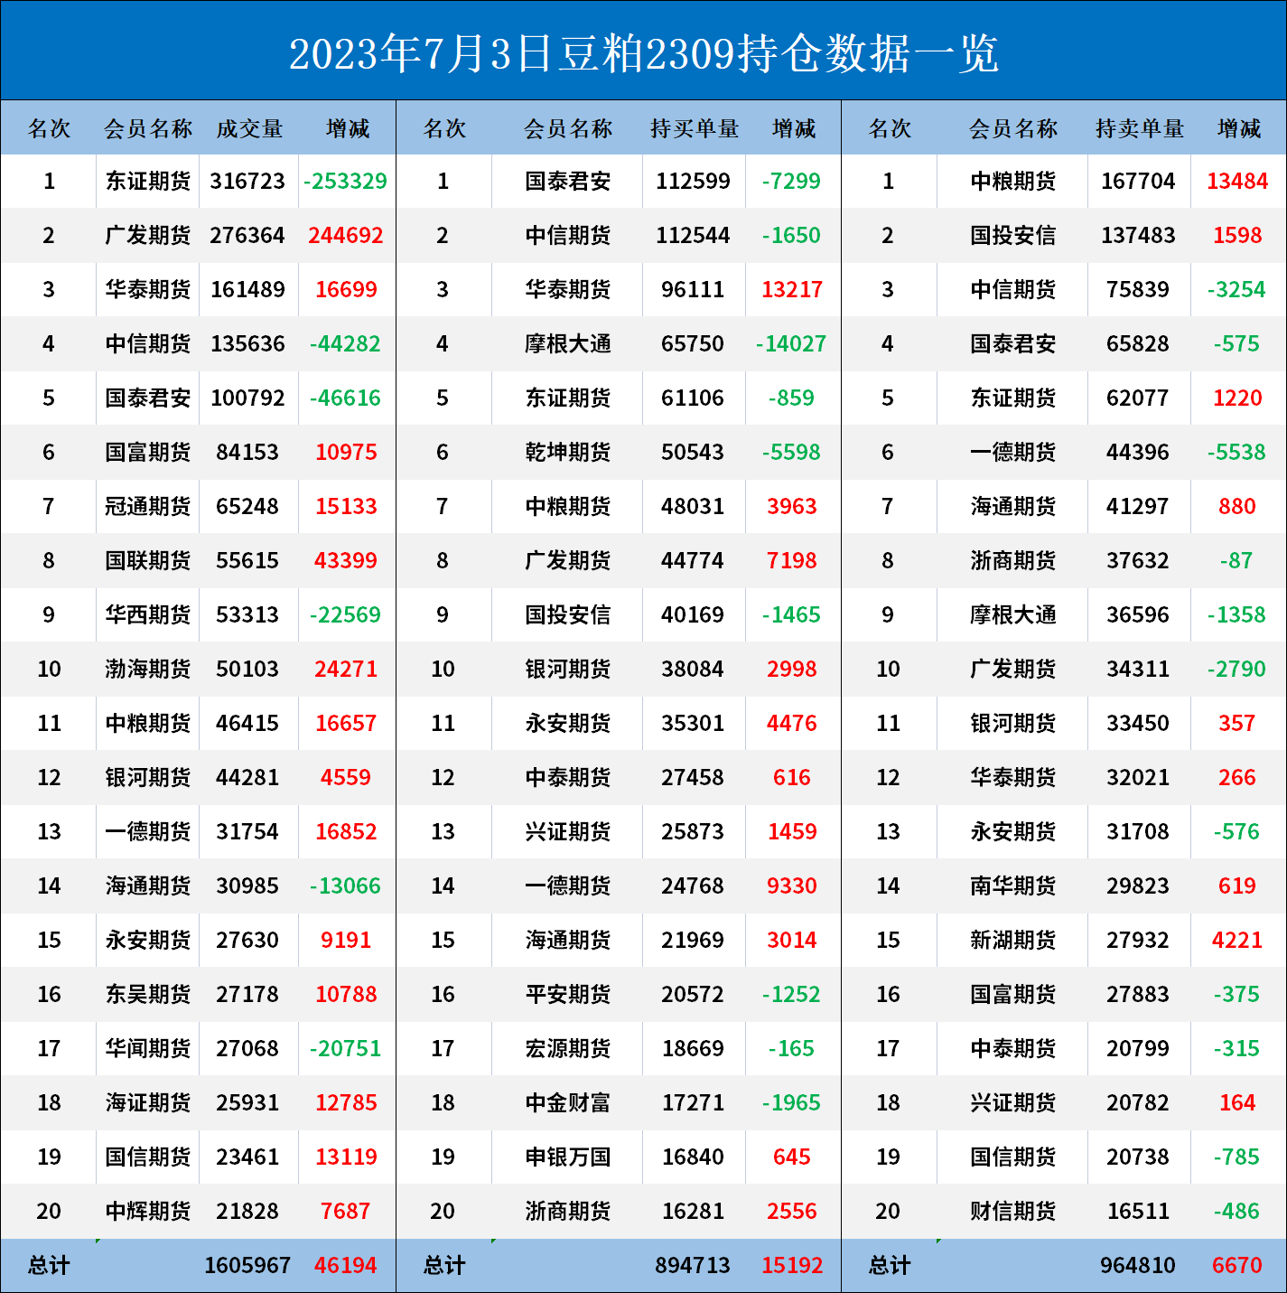The image size is (1287, 1293).
Task: Select 平安期货 member name
Action: coord(568,995)
